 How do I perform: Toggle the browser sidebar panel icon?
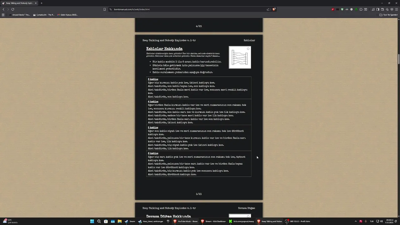tap(378, 9)
